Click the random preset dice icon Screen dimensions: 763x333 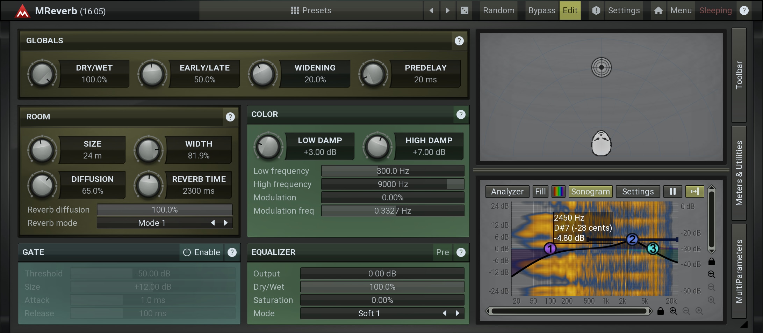(465, 10)
